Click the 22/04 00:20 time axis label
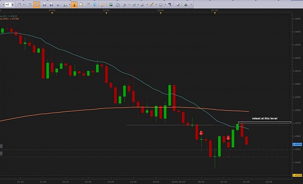 [178, 182]
